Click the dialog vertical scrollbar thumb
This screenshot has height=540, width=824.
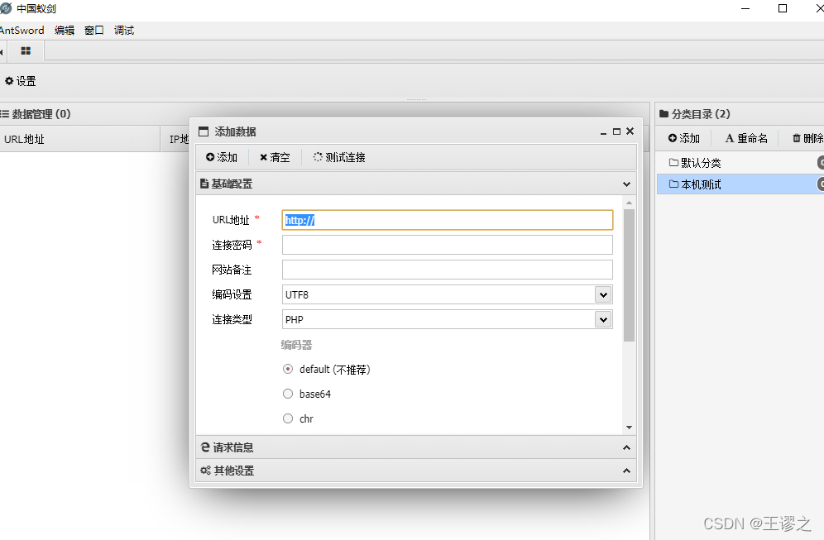pos(629,275)
